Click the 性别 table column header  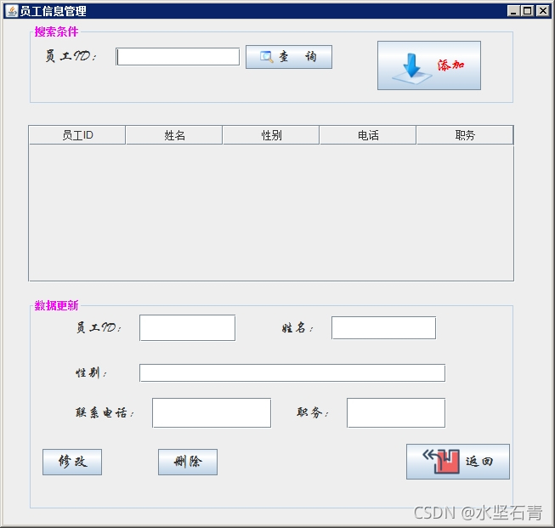pyautogui.click(x=271, y=135)
